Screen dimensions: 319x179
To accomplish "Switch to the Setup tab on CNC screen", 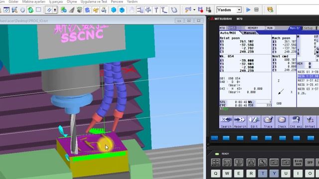I will coord(308,28).
